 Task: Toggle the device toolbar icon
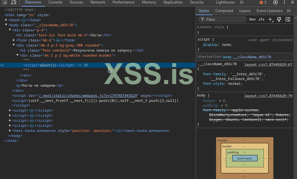tap(14, 3)
